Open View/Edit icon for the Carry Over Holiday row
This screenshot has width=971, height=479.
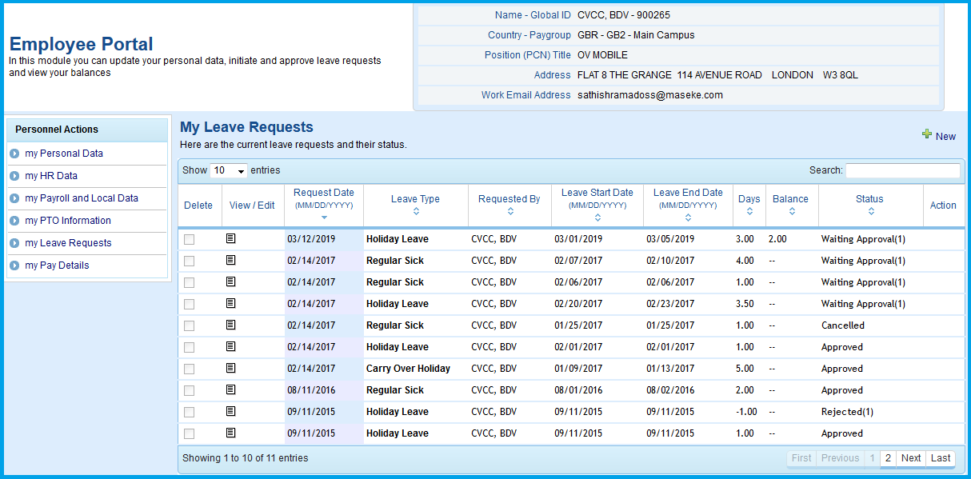[x=231, y=368]
